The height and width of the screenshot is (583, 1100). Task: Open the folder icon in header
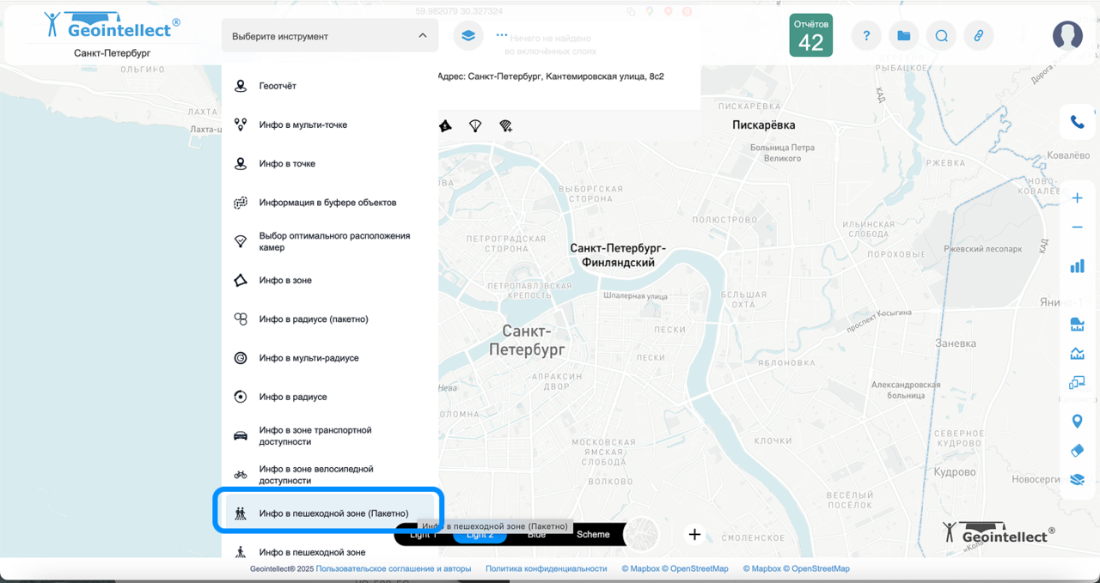(x=903, y=36)
